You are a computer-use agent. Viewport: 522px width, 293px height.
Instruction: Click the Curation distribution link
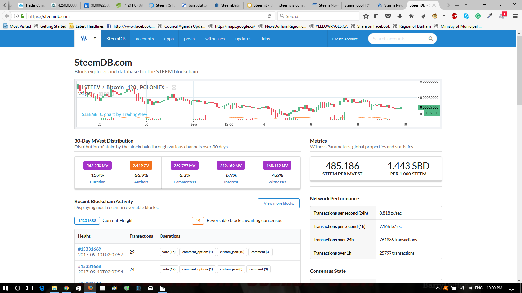pyautogui.click(x=98, y=182)
